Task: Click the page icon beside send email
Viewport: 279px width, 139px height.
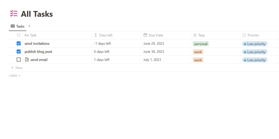Action: (x=27, y=59)
